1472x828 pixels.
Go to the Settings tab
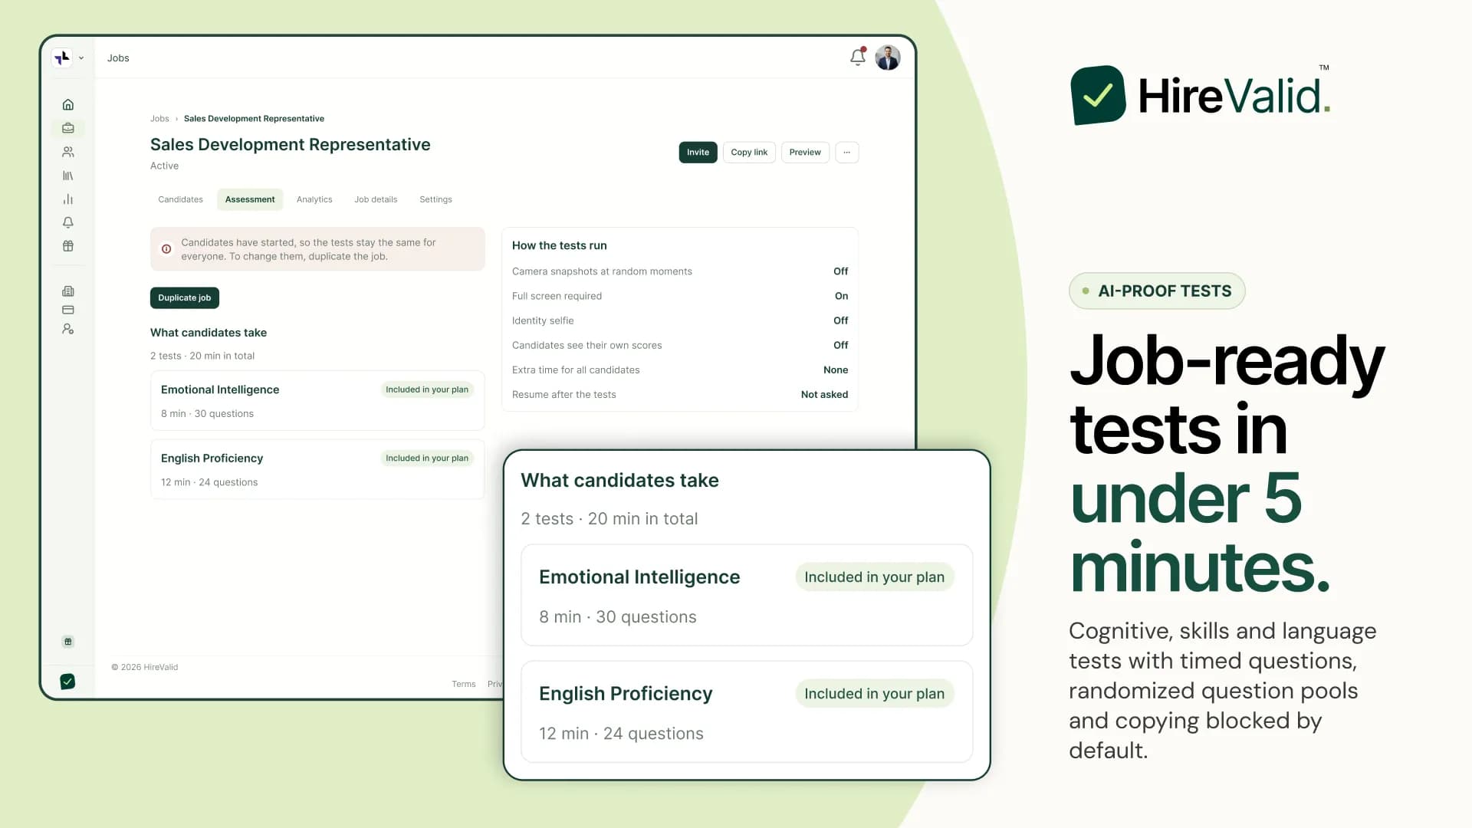pyautogui.click(x=435, y=199)
